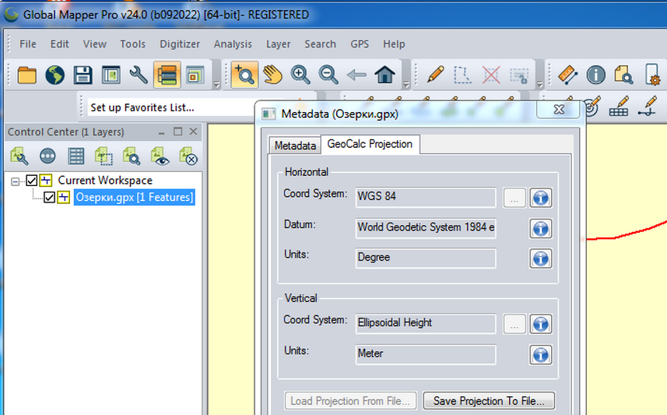Close the Metadata dialog
This screenshot has width=667, height=415.
click(559, 110)
